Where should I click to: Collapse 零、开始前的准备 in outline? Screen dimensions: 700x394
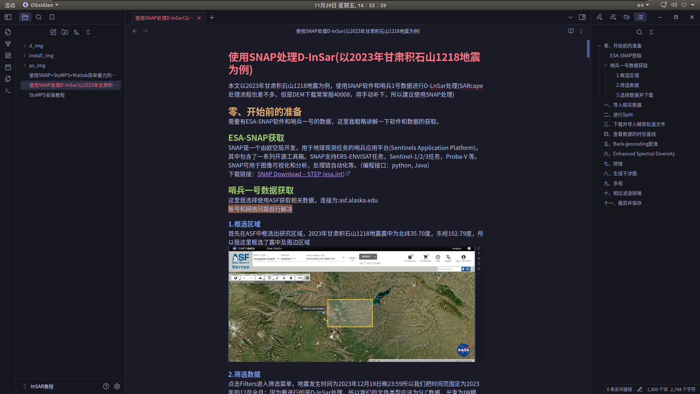click(x=599, y=46)
